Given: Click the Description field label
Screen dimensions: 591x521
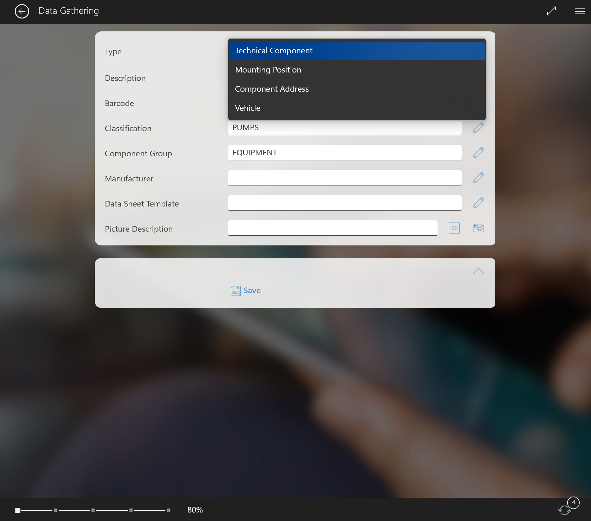Looking at the screenshot, I should click(125, 78).
